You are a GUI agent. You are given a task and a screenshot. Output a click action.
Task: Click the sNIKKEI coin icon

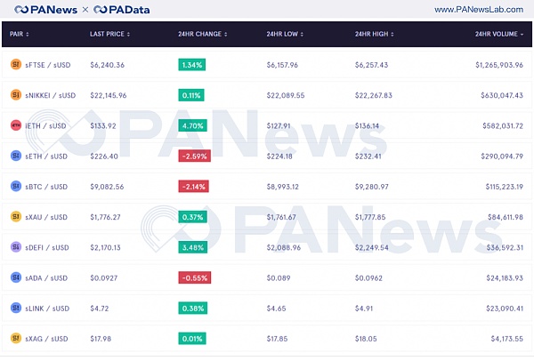click(x=15, y=94)
